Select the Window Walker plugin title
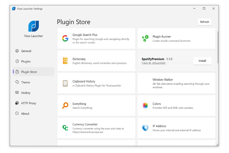The width and height of the screenshot is (229, 153). [x=163, y=80]
